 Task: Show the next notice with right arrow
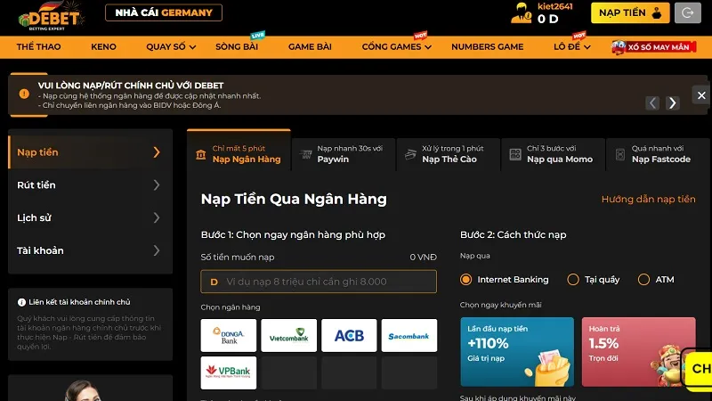pyautogui.click(x=673, y=103)
